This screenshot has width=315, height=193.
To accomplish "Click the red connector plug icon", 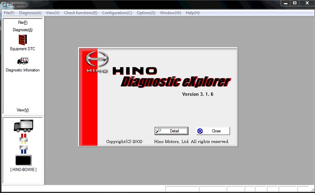I will click(x=23, y=139).
